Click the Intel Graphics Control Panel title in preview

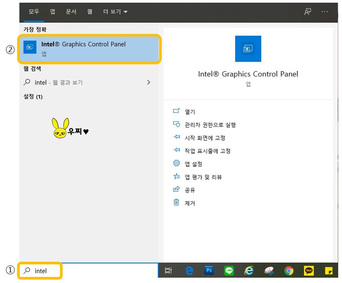pyautogui.click(x=248, y=74)
